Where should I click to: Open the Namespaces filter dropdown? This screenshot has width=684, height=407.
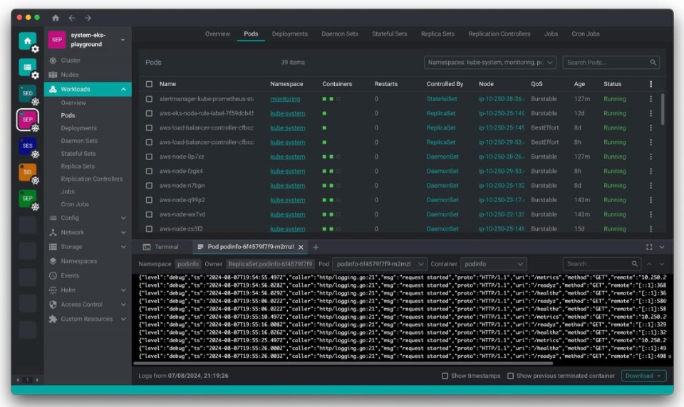click(489, 63)
